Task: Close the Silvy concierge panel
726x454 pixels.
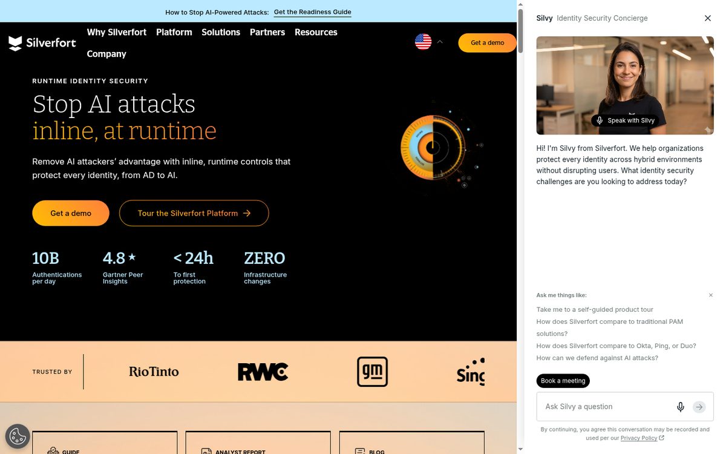Action: coord(708,18)
